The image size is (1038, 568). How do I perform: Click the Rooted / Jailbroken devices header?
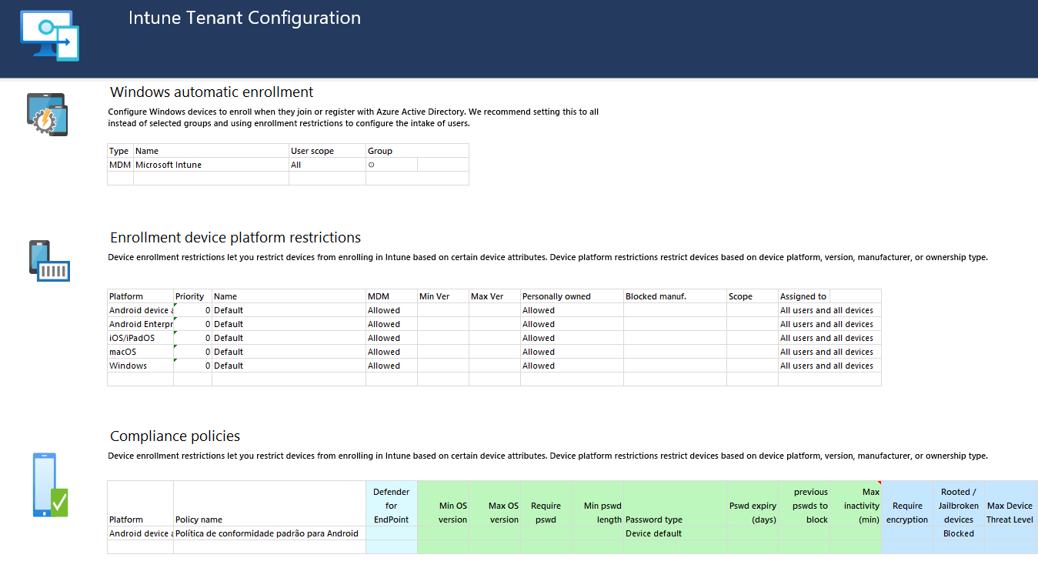[x=959, y=504]
